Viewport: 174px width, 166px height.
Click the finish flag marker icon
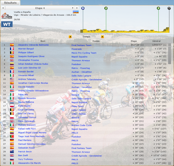pyautogui.click(x=169, y=8)
